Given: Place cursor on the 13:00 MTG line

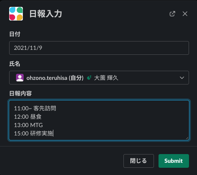Looking at the screenshot, I should [28, 125].
